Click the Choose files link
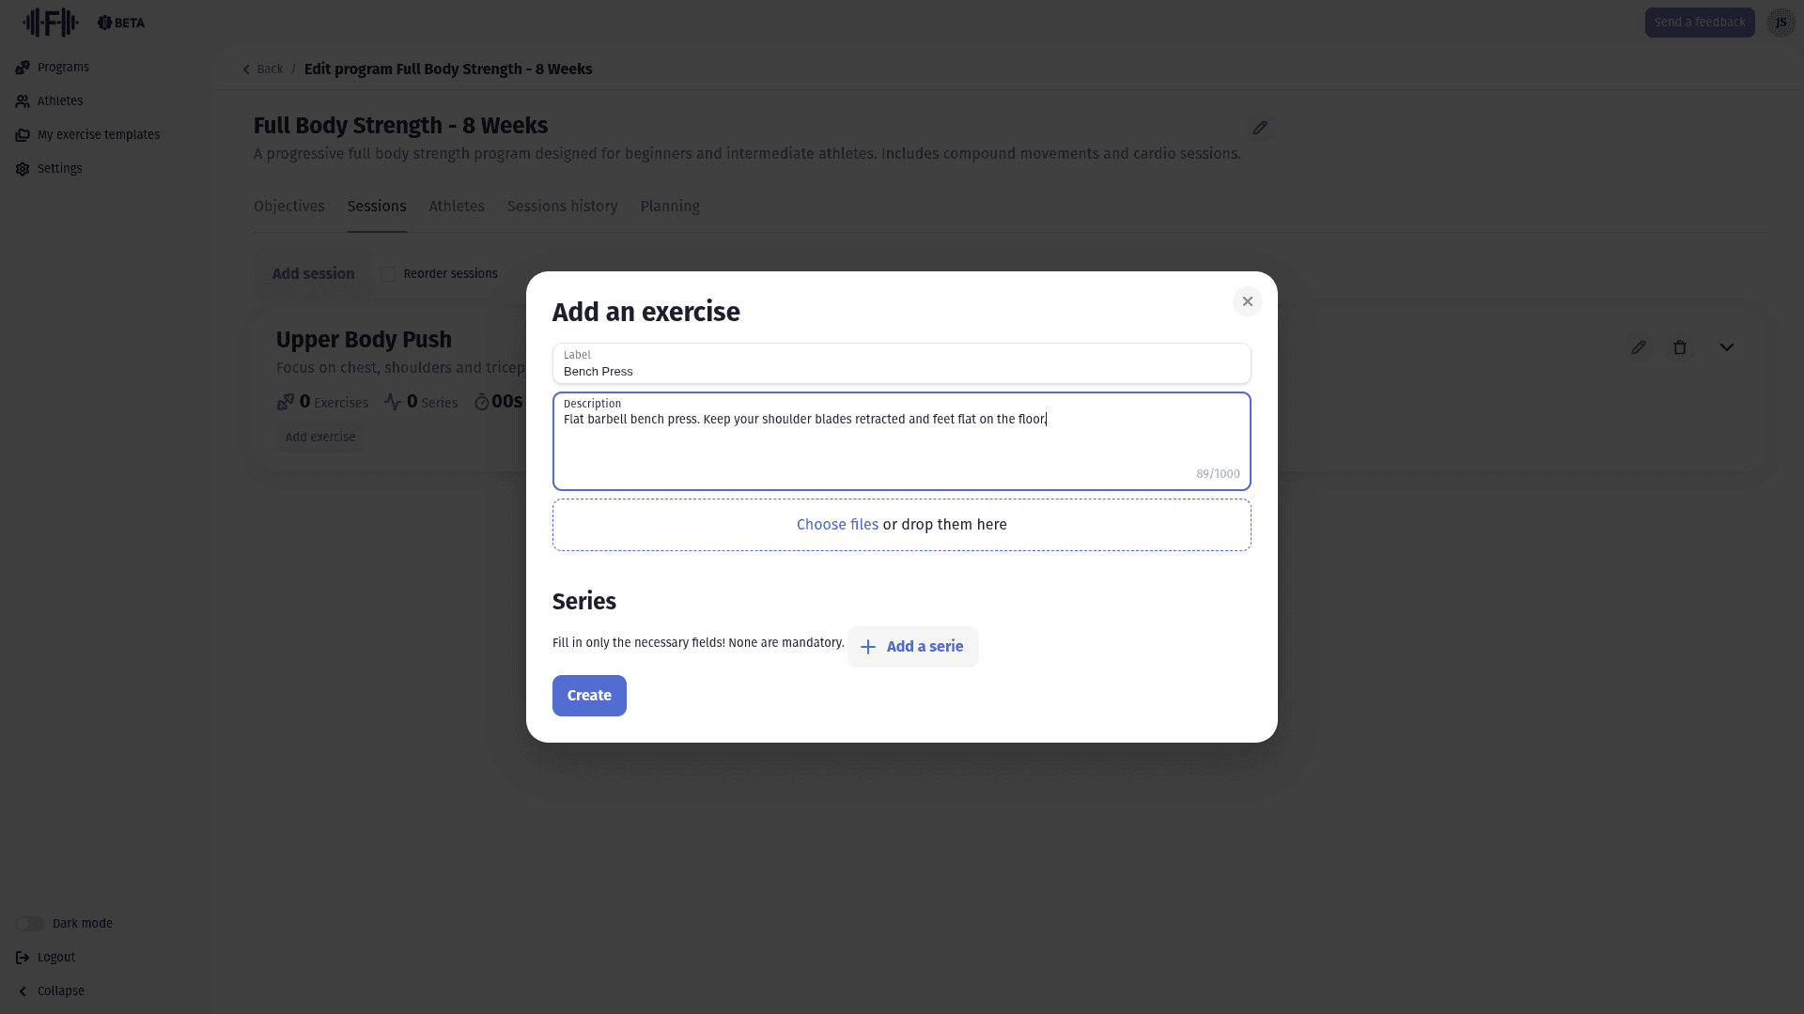1804x1014 pixels. [x=837, y=525]
